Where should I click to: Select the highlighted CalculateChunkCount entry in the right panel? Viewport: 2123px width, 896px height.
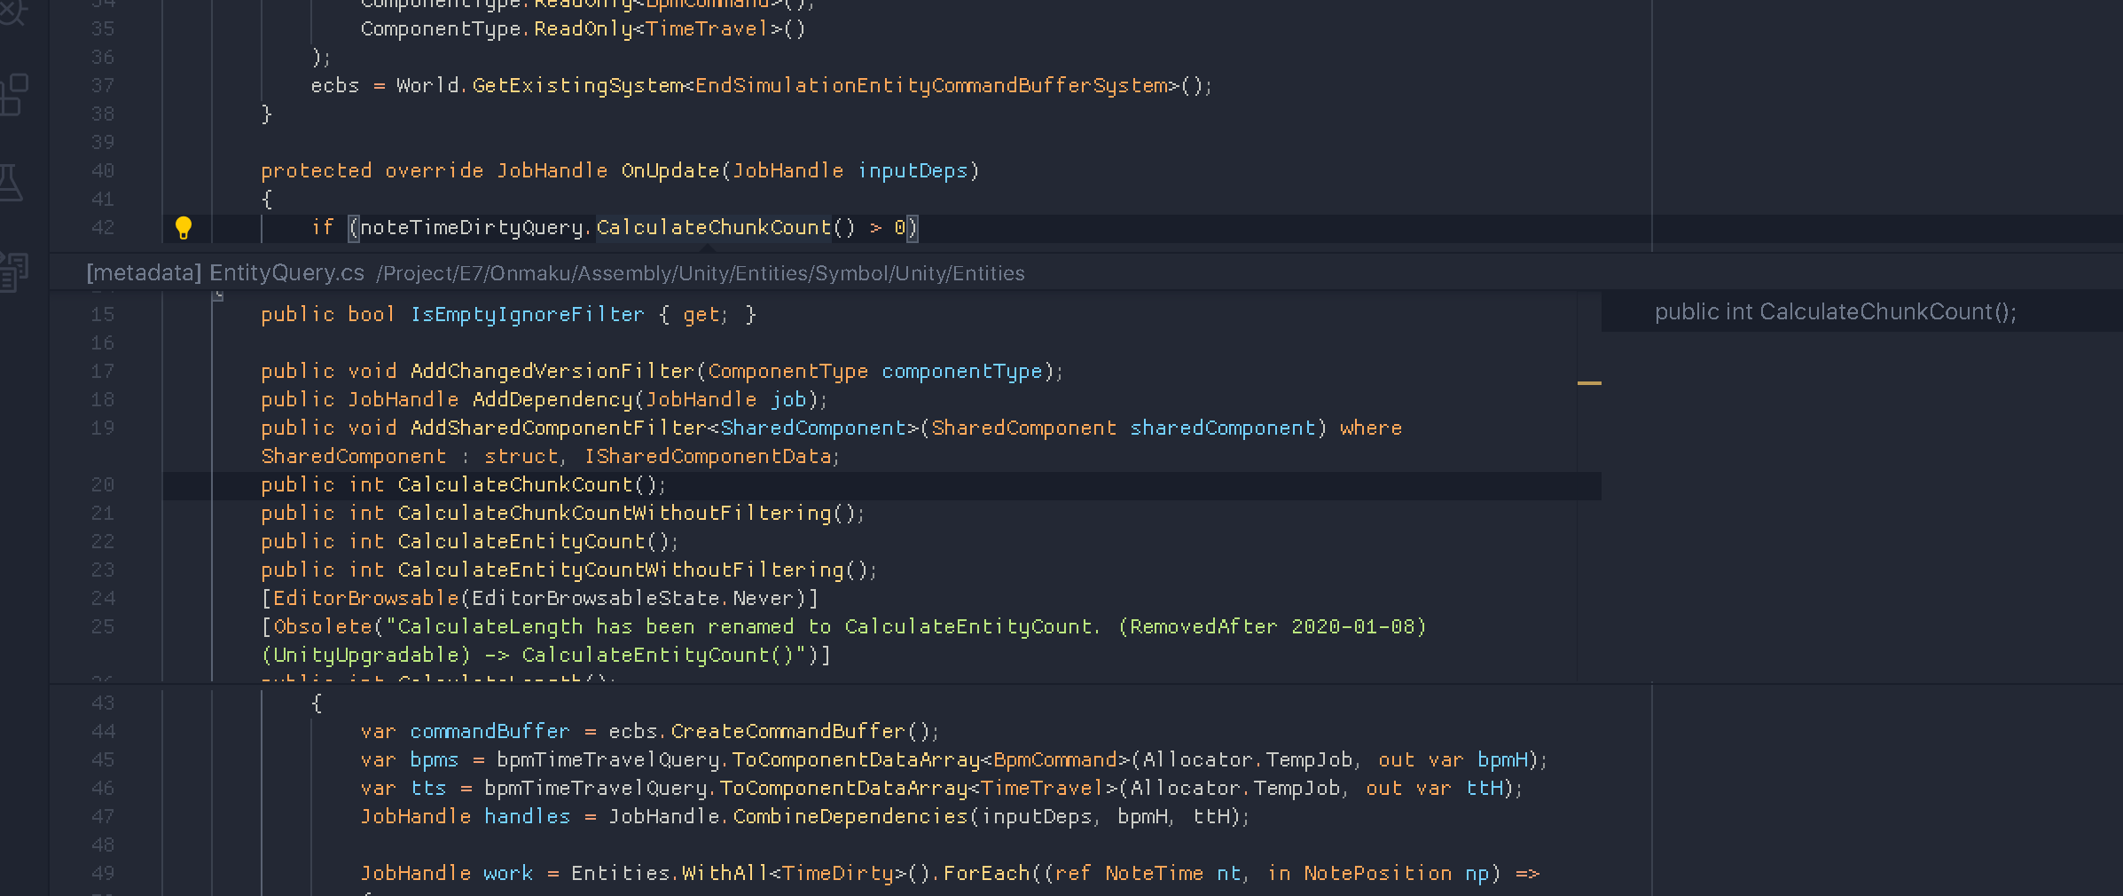(1835, 311)
